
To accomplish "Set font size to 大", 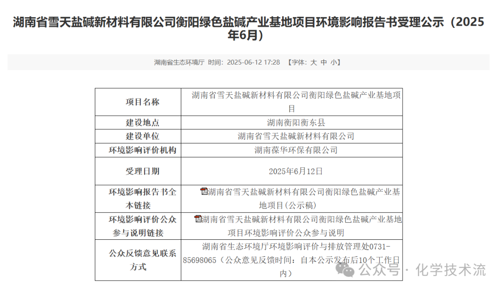I will tap(313, 62).
